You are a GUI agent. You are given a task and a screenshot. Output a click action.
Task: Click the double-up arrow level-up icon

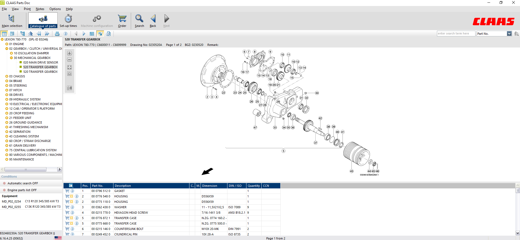tap(31, 34)
